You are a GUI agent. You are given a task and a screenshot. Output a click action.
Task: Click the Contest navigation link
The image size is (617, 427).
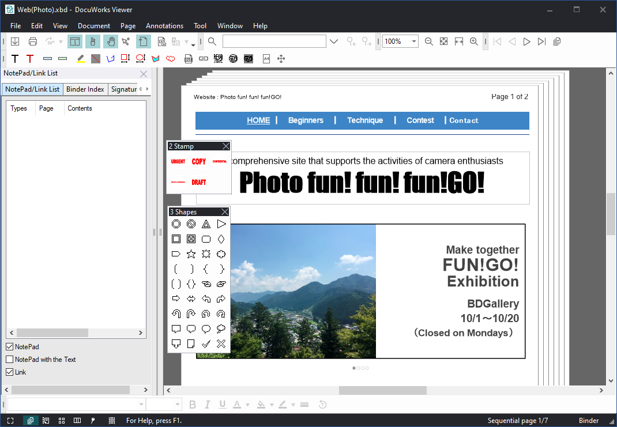click(420, 120)
